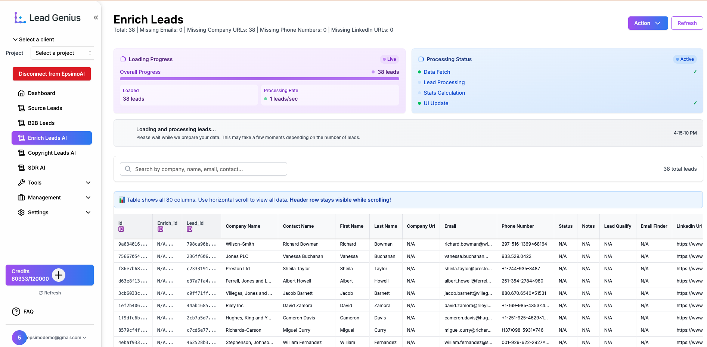Click the Refresh button at top right
Image resolution: width=707 pixels, height=347 pixels.
tap(686, 23)
